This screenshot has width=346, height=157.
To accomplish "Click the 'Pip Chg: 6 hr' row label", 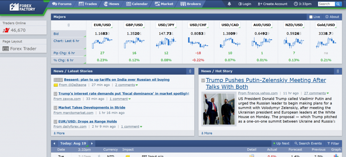I will click(64, 53).
